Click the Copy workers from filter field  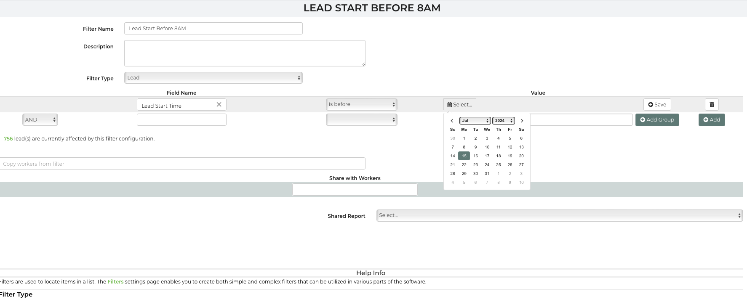[x=182, y=164]
